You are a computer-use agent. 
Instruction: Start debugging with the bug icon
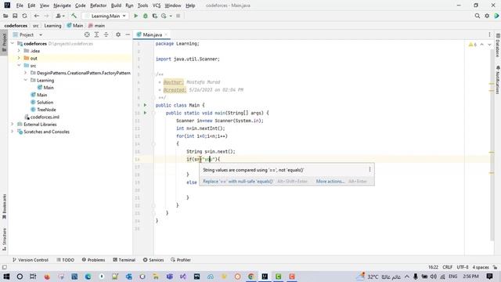146,16
